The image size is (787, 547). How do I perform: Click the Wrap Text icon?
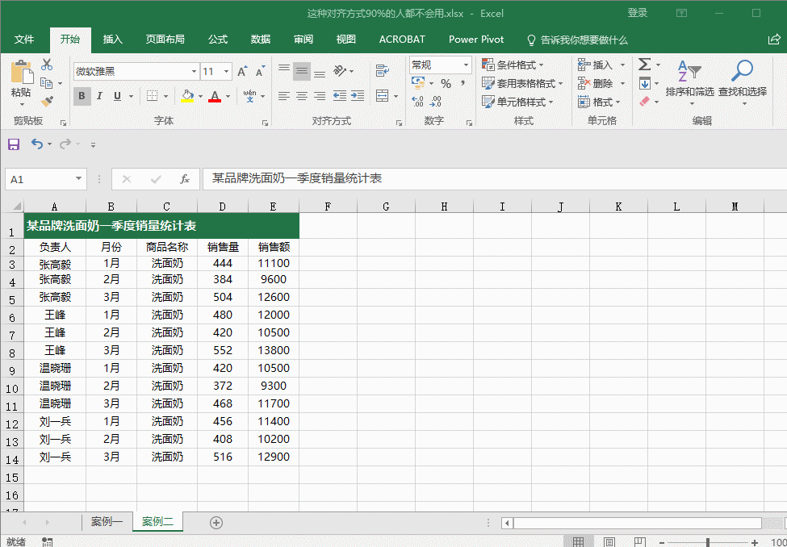pos(383,71)
